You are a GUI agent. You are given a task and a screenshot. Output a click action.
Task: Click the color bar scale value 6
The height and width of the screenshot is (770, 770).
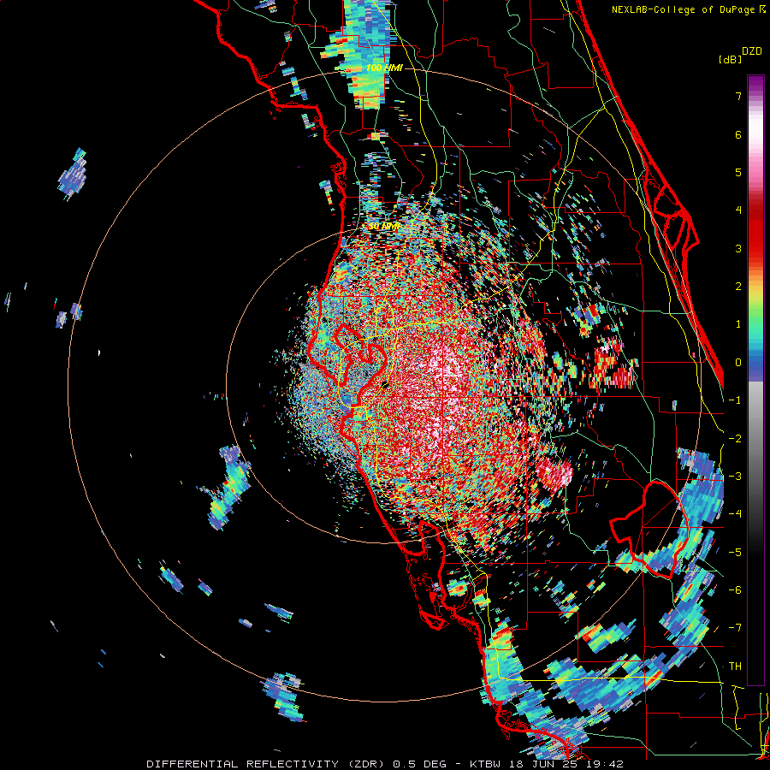(x=738, y=134)
